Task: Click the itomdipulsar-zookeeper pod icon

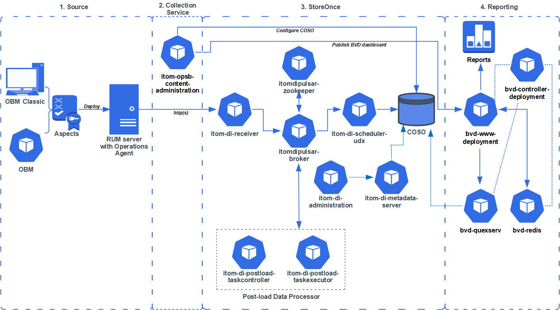Action: point(299,63)
